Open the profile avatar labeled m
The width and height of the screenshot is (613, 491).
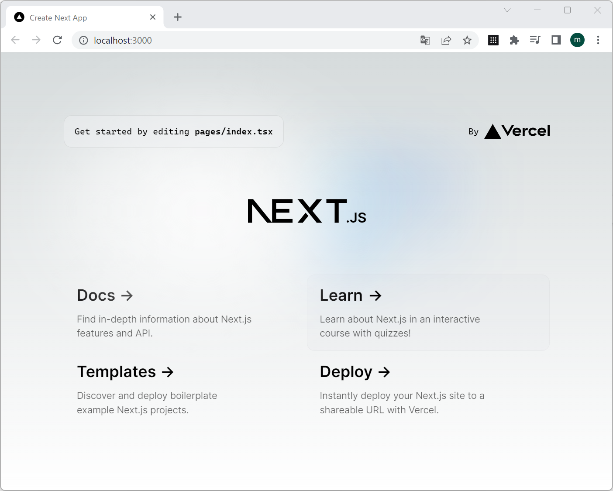577,40
